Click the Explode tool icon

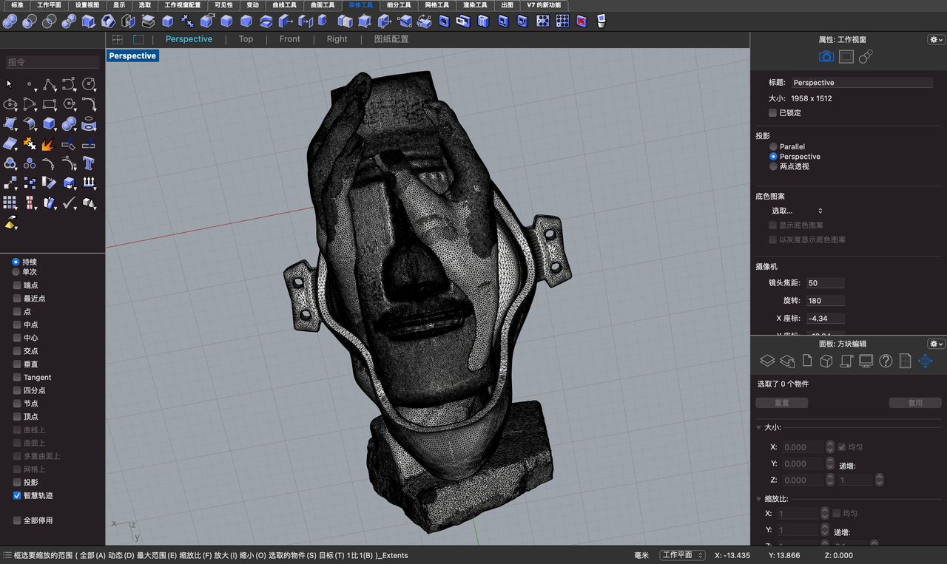pyautogui.click(x=50, y=143)
